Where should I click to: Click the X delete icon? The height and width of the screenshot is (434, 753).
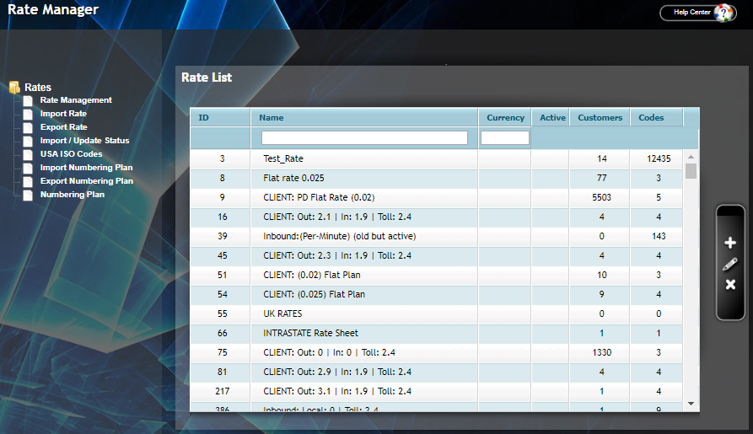(x=730, y=285)
